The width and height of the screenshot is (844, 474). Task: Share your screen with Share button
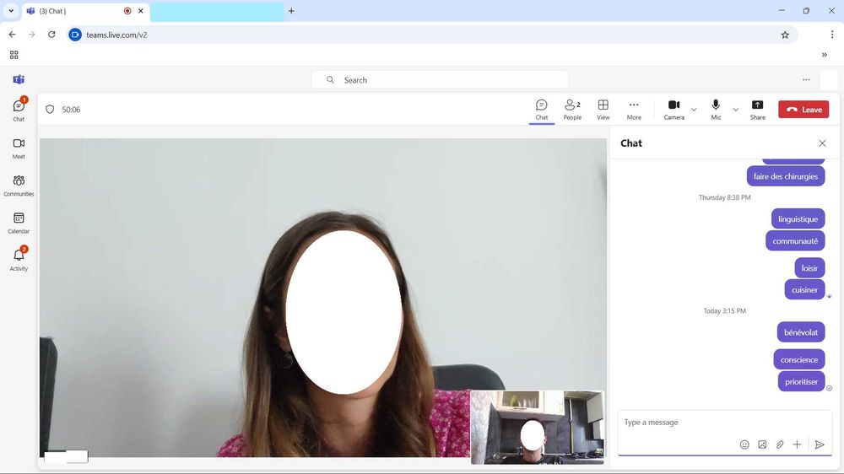coord(757,110)
